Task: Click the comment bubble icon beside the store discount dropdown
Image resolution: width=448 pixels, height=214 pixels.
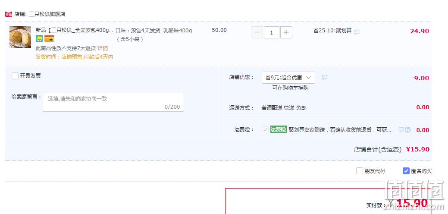Action: [x=325, y=77]
